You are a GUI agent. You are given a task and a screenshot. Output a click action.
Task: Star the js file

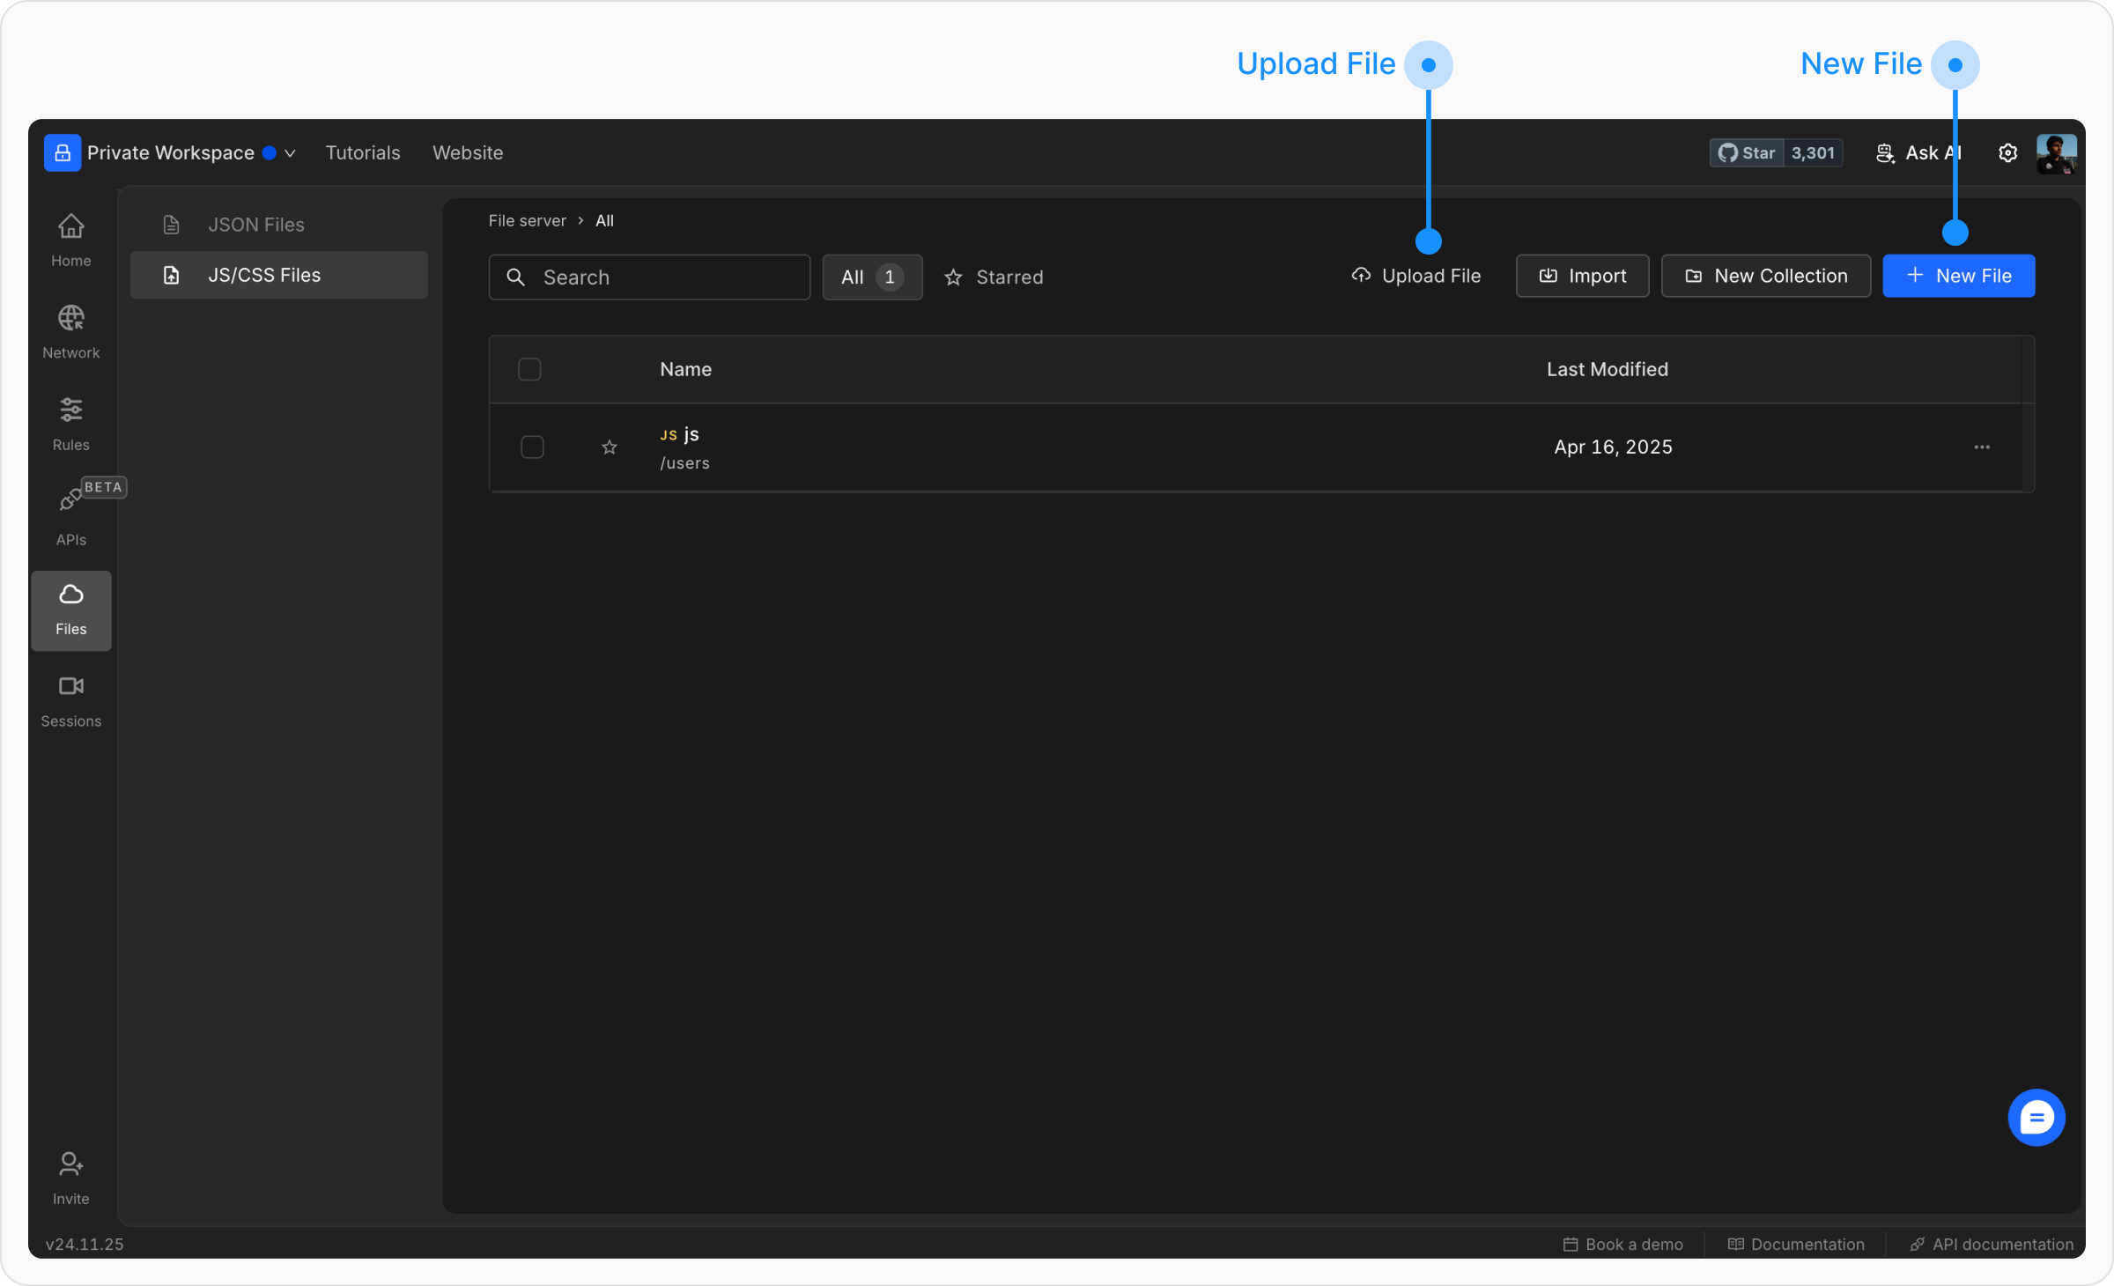[610, 447]
